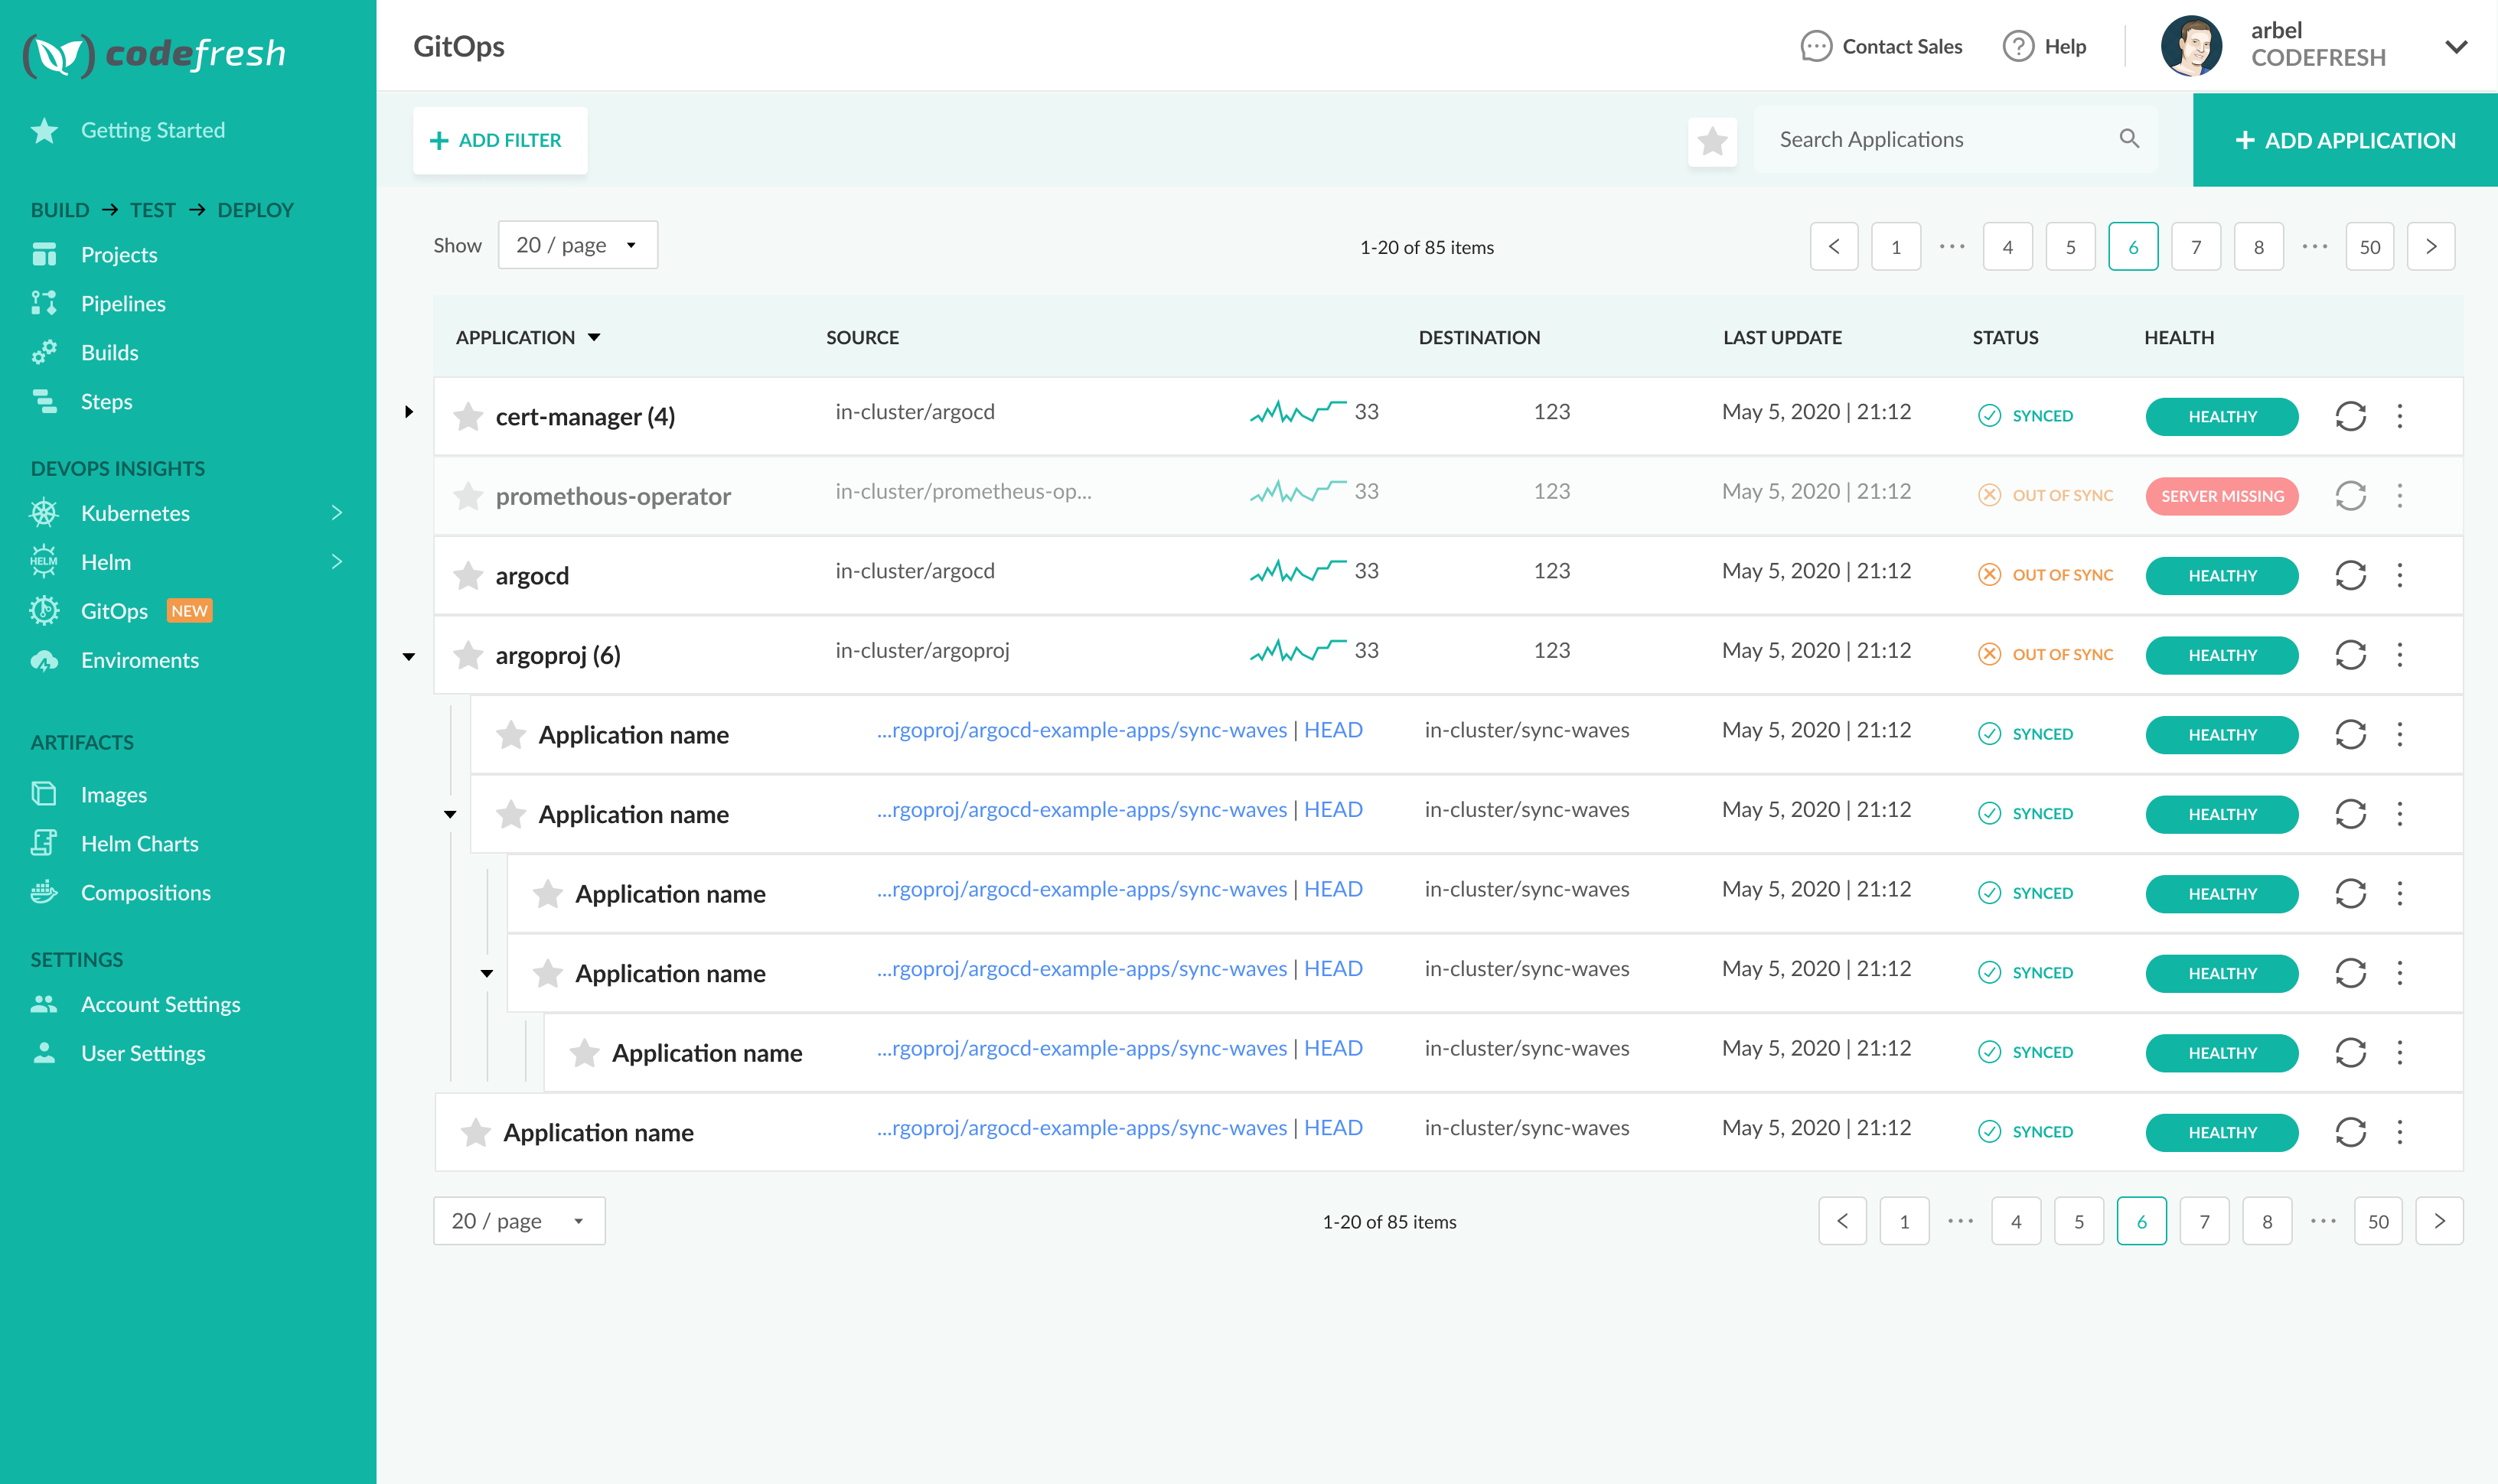Screen dimensions: 2498x1484
Task: Open Helm Charts in sidebar
Action: pos(140,843)
